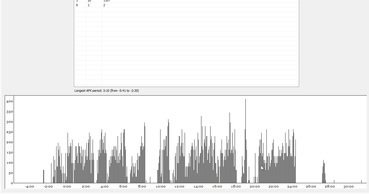Viewport: 369px width, 194px height.
Task: Click the 16:00 label on the time axis
Action: 217,187
